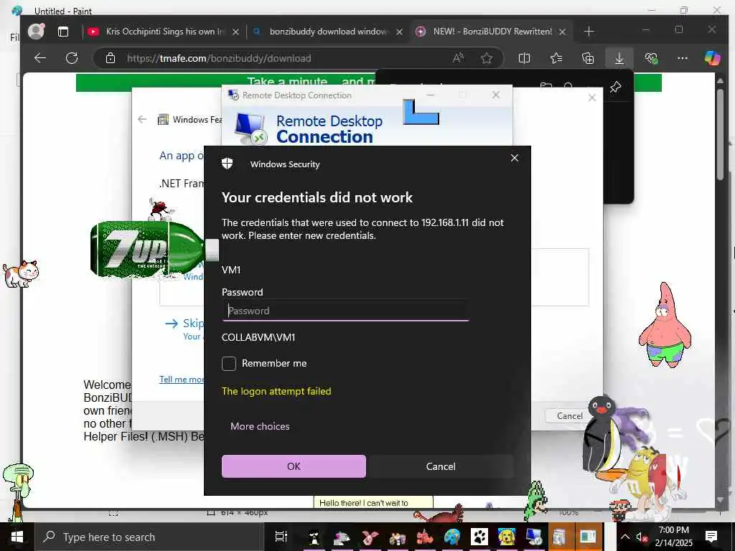Open More choices for credentials
This screenshot has width=735, height=551.
[x=260, y=426]
